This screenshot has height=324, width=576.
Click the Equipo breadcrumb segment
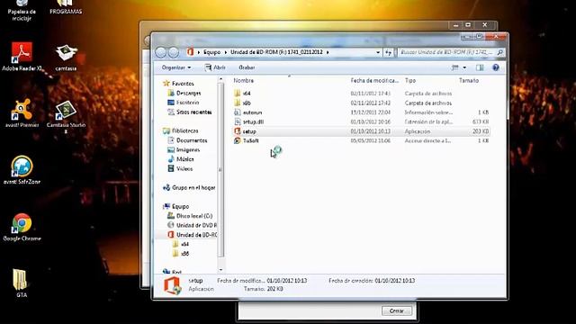(212, 52)
